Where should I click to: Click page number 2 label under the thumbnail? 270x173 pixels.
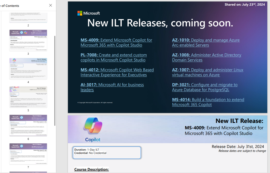(x=28, y=25)
